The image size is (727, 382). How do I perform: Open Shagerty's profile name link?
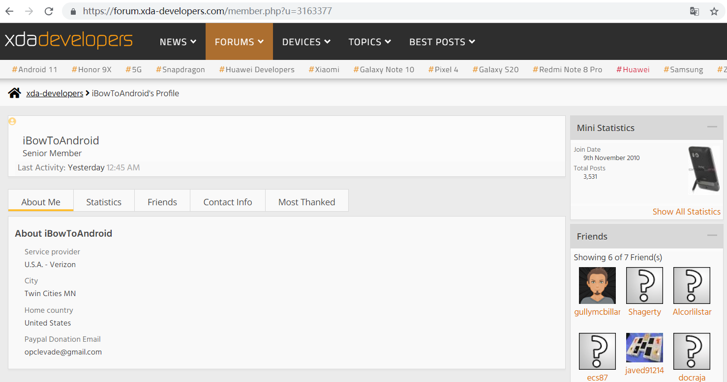(644, 312)
